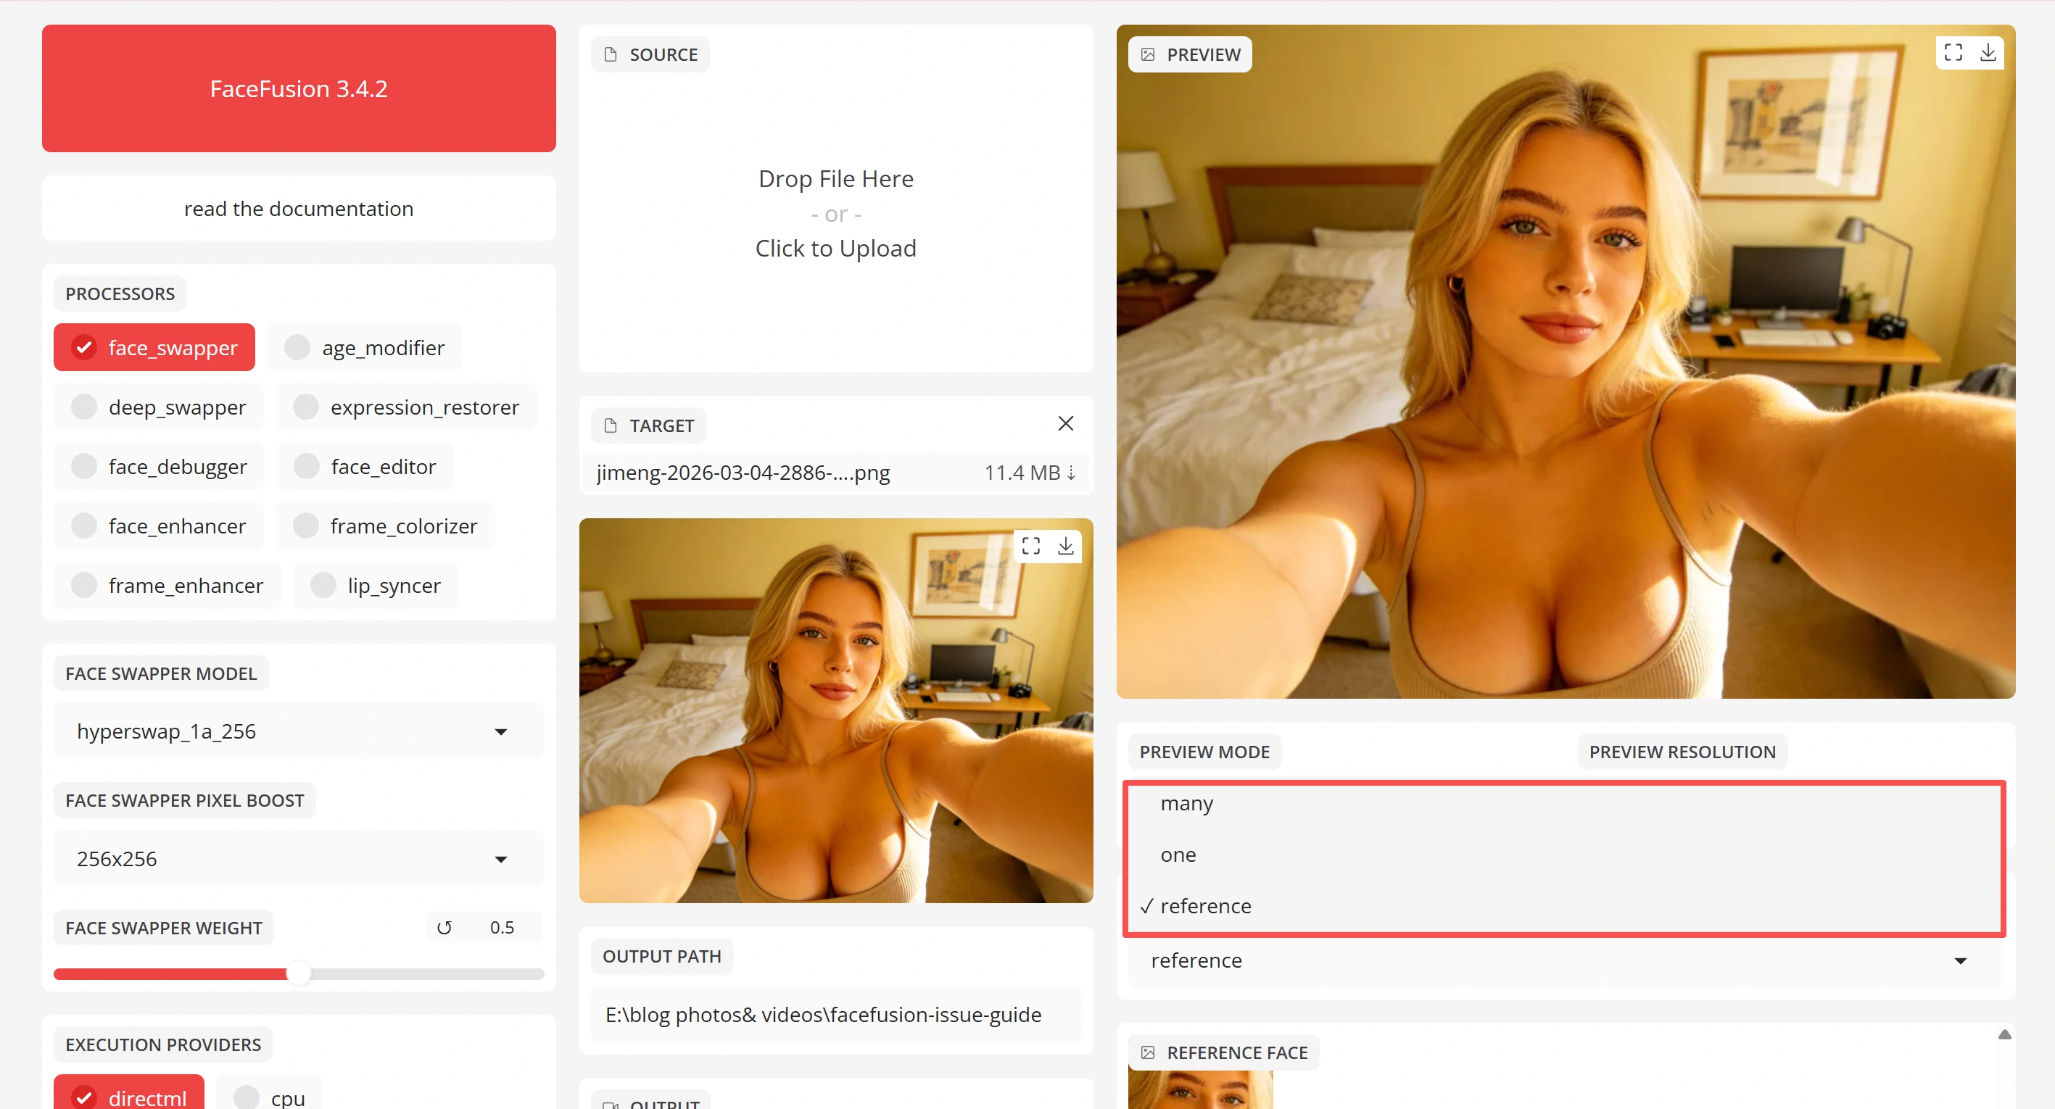Click the PROCESSORS section label
This screenshot has height=1109, width=2055.
tap(120, 294)
